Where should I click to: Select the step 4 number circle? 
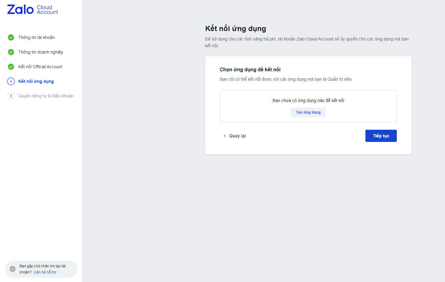pos(11,81)
